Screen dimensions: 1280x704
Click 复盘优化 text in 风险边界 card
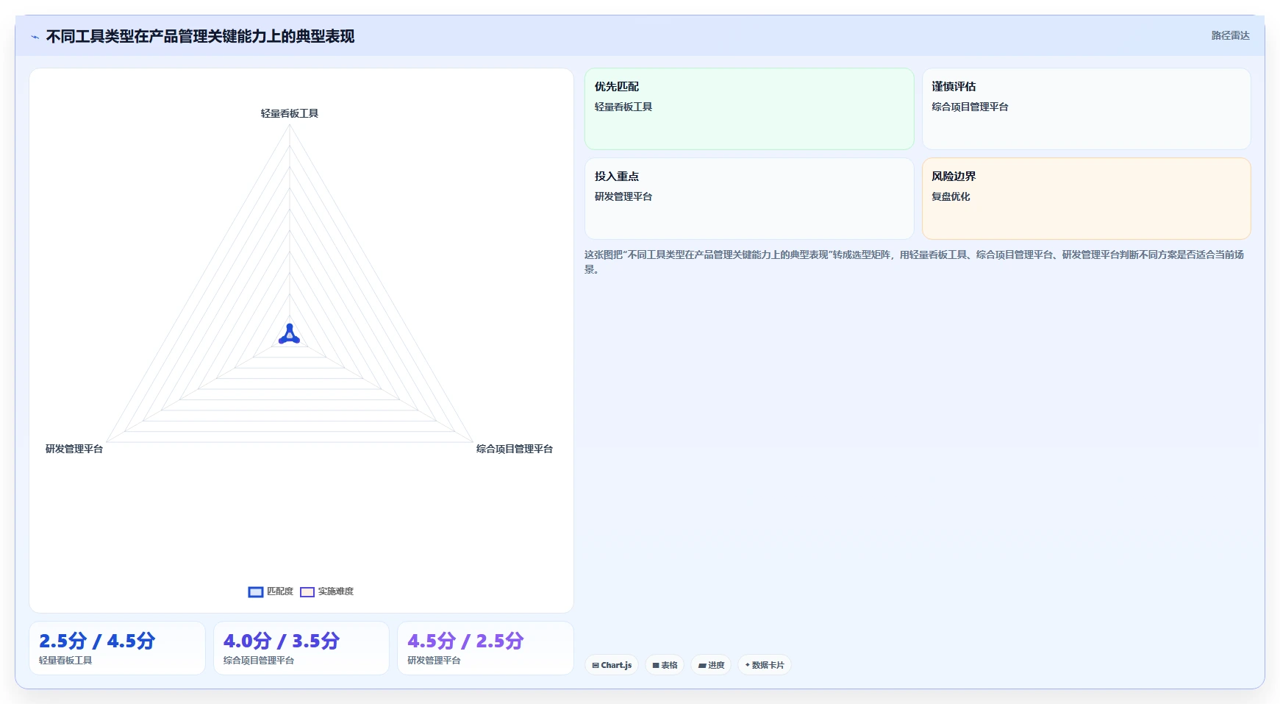click(x=951, y=196)
